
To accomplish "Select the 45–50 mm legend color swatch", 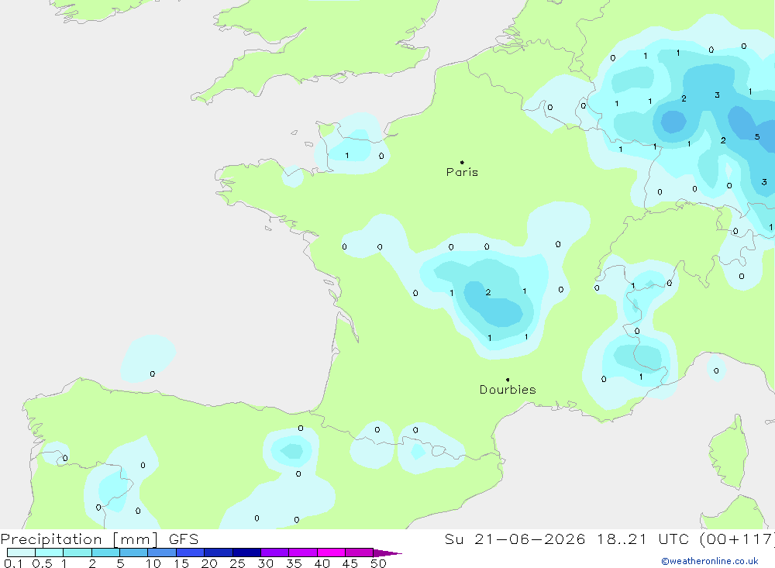I will (x=360, y=553).
